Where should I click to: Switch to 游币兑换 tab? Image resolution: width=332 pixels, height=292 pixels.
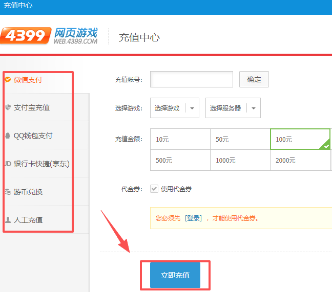[x=28, y=192]
